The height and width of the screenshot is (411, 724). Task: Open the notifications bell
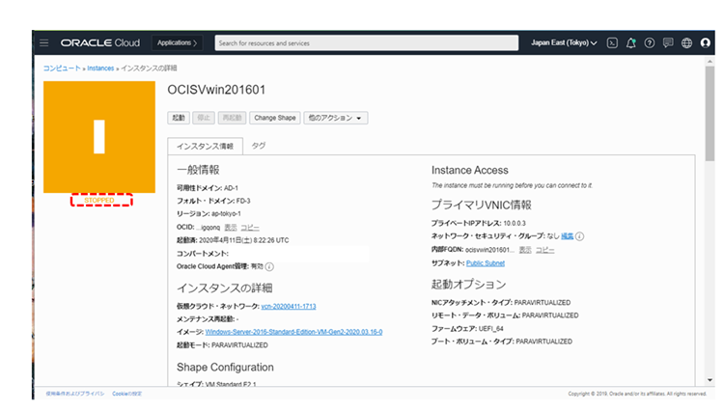click(630, 42)
